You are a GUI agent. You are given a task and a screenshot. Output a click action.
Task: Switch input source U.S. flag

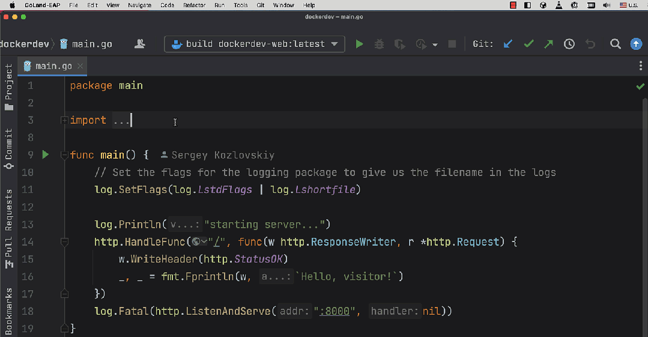[x=629, y=5]
